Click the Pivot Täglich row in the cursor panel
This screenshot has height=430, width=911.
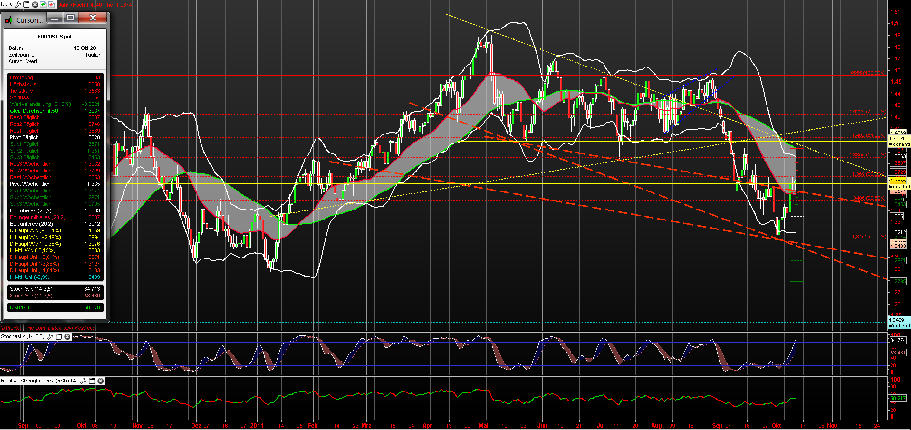click(55, 137)
